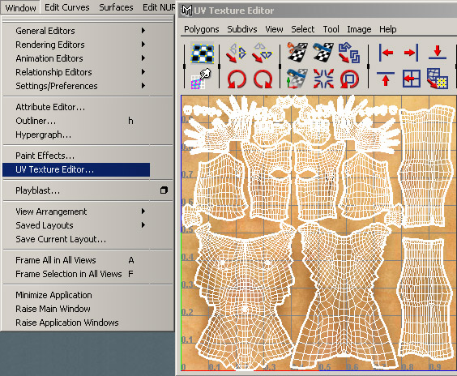
Task: Expand the View Arrangement submenu arrow
Action: point(143,211)
